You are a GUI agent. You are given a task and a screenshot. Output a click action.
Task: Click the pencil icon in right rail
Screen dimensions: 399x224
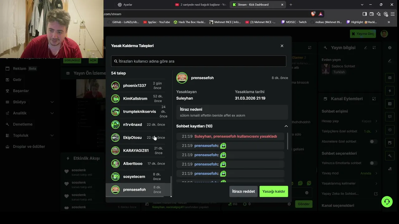(x=390, y=61)
